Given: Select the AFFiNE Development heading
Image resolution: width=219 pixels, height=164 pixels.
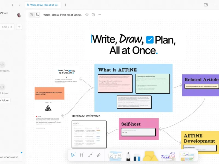Looking at the screenshot, I should tap(199, 138).
